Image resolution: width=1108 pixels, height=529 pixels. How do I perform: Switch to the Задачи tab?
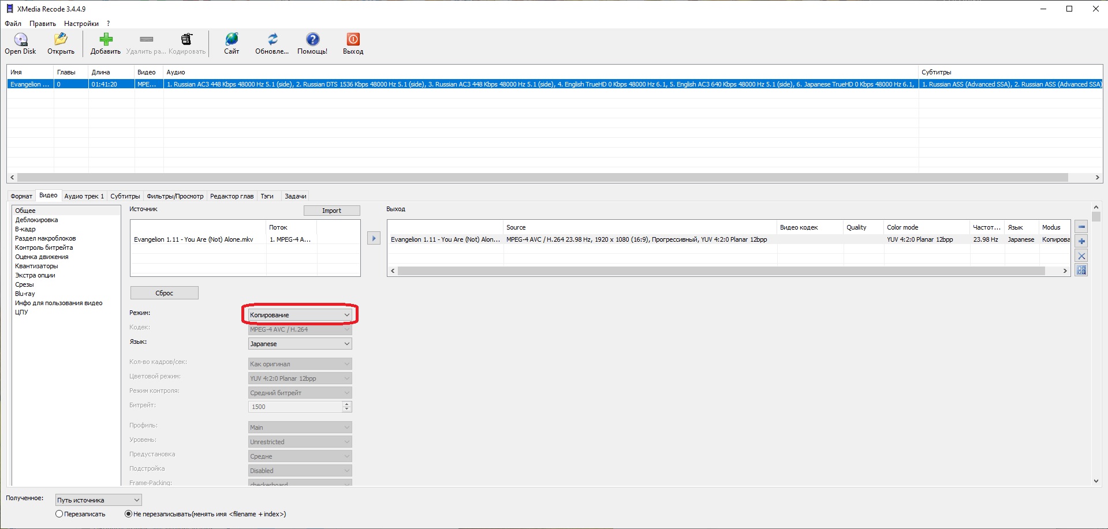coord(295,196)
